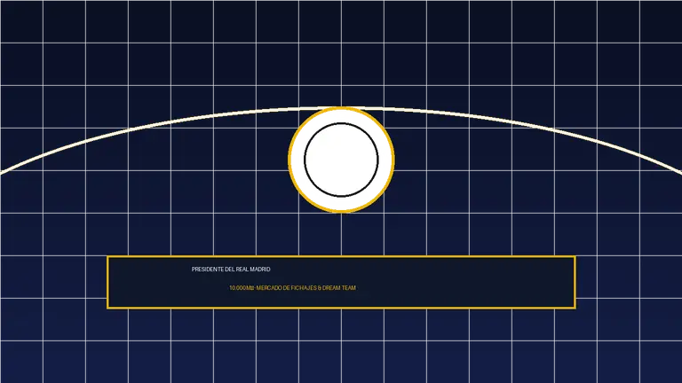Click the cream arc's left end

pyautogui.click(x=3, y=173)
